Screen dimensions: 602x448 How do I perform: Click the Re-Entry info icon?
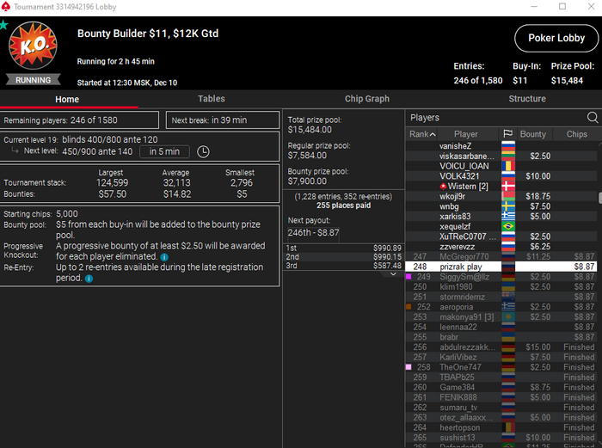point(89,279)
